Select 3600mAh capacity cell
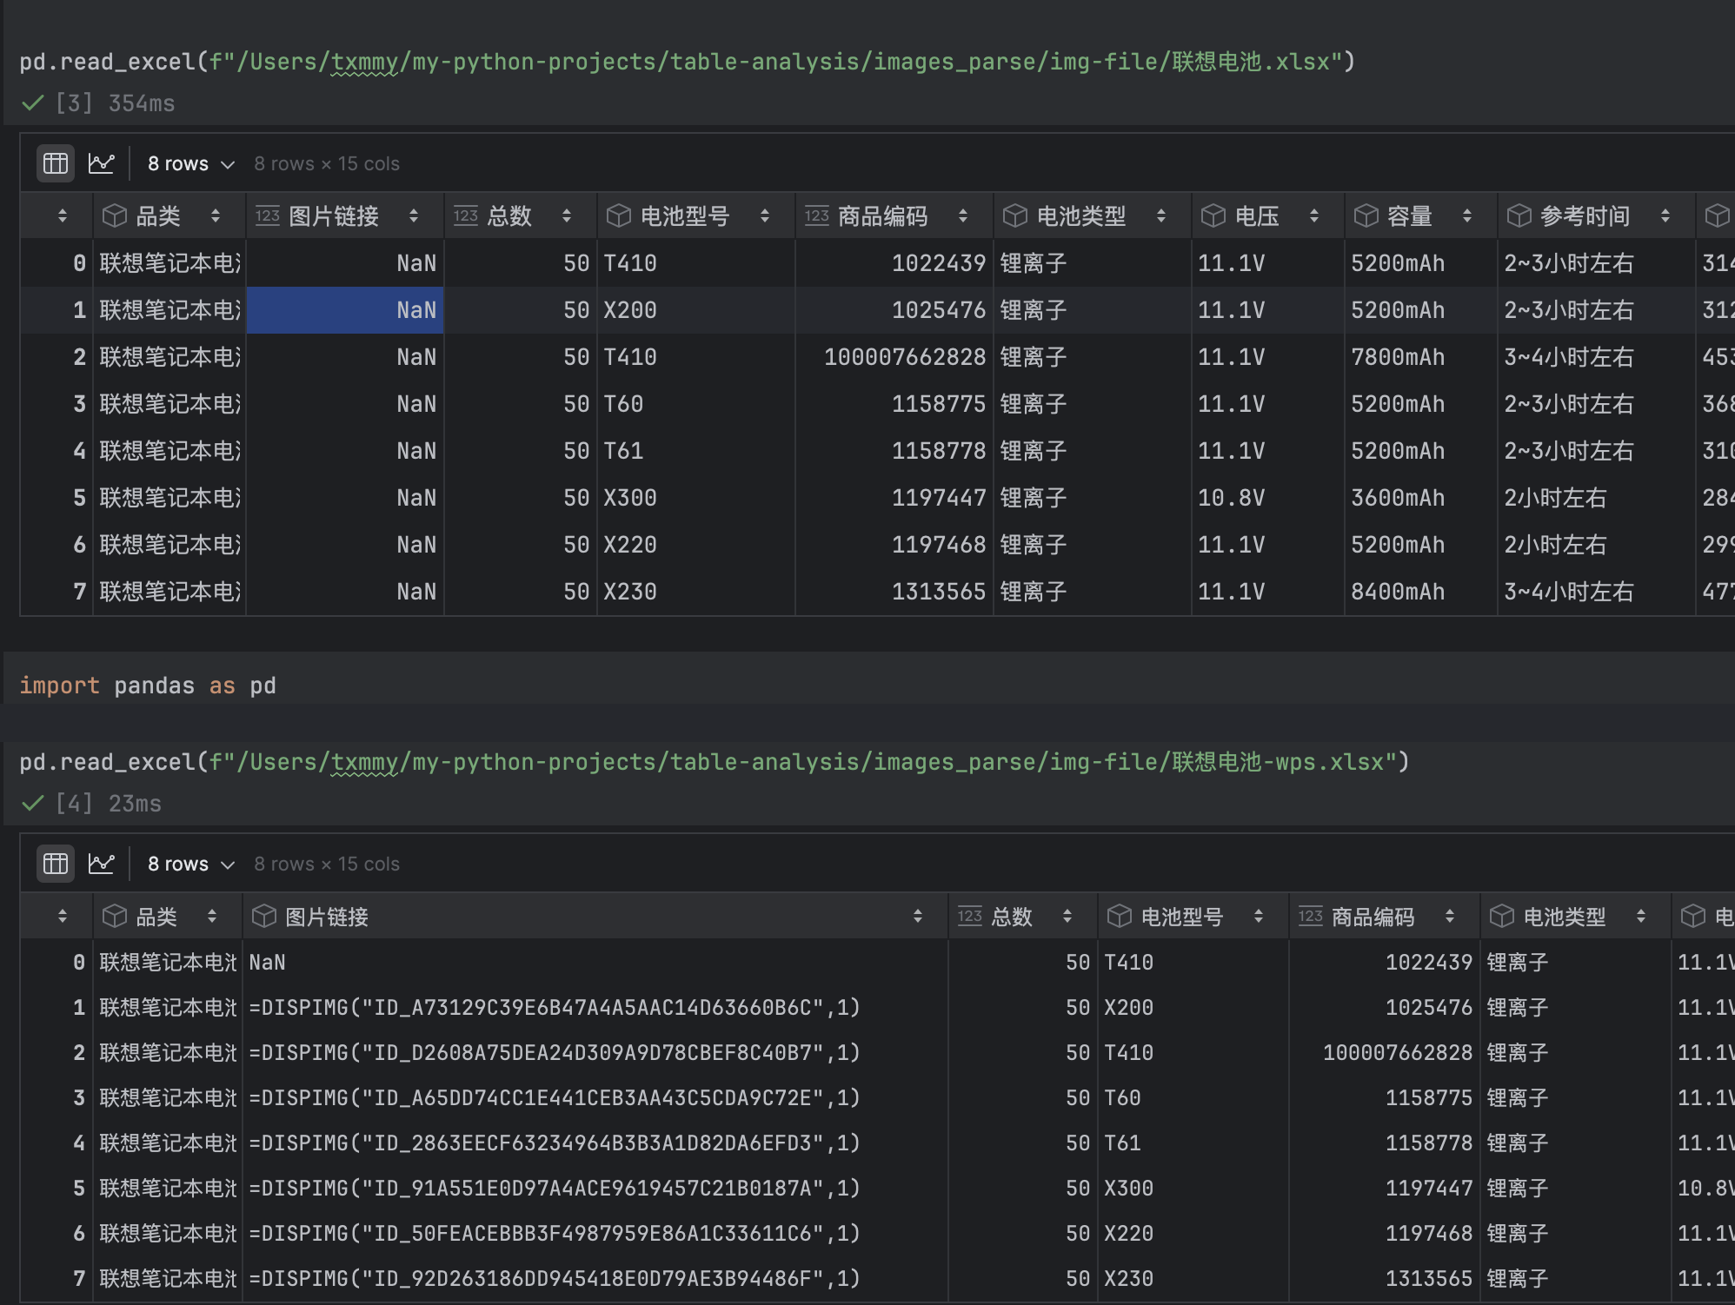Viewport: 1735px width, 1305px height. 1421,498
